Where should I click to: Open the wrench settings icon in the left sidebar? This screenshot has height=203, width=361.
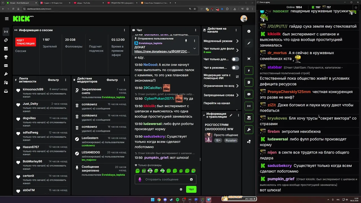tap(6, 74)
